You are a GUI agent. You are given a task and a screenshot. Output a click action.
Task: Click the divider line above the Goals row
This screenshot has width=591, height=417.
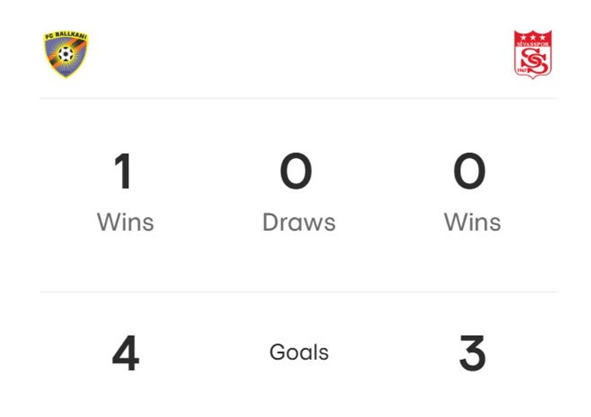coord(299,292)
